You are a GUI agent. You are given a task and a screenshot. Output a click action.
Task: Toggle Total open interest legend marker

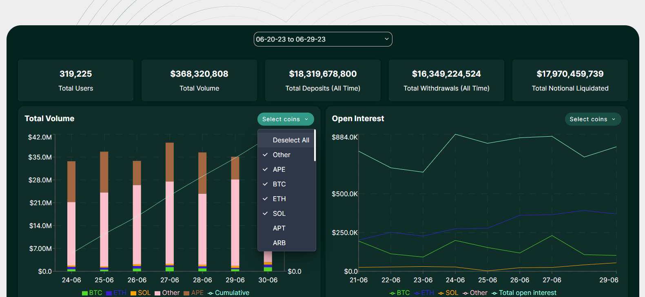[x=494, y=293]
